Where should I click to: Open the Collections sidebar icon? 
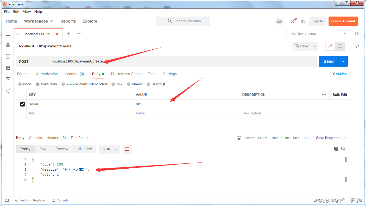[8, 34]
